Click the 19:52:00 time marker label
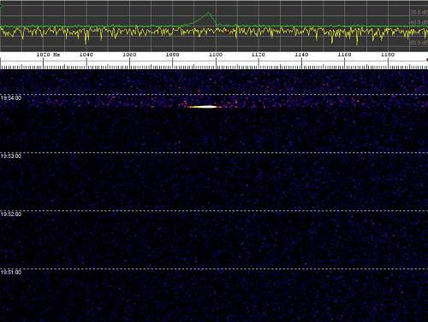This screenshot has height=322, width=428. point(11,214)
